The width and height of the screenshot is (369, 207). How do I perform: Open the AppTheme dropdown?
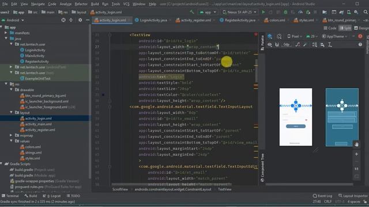point(334,36)
